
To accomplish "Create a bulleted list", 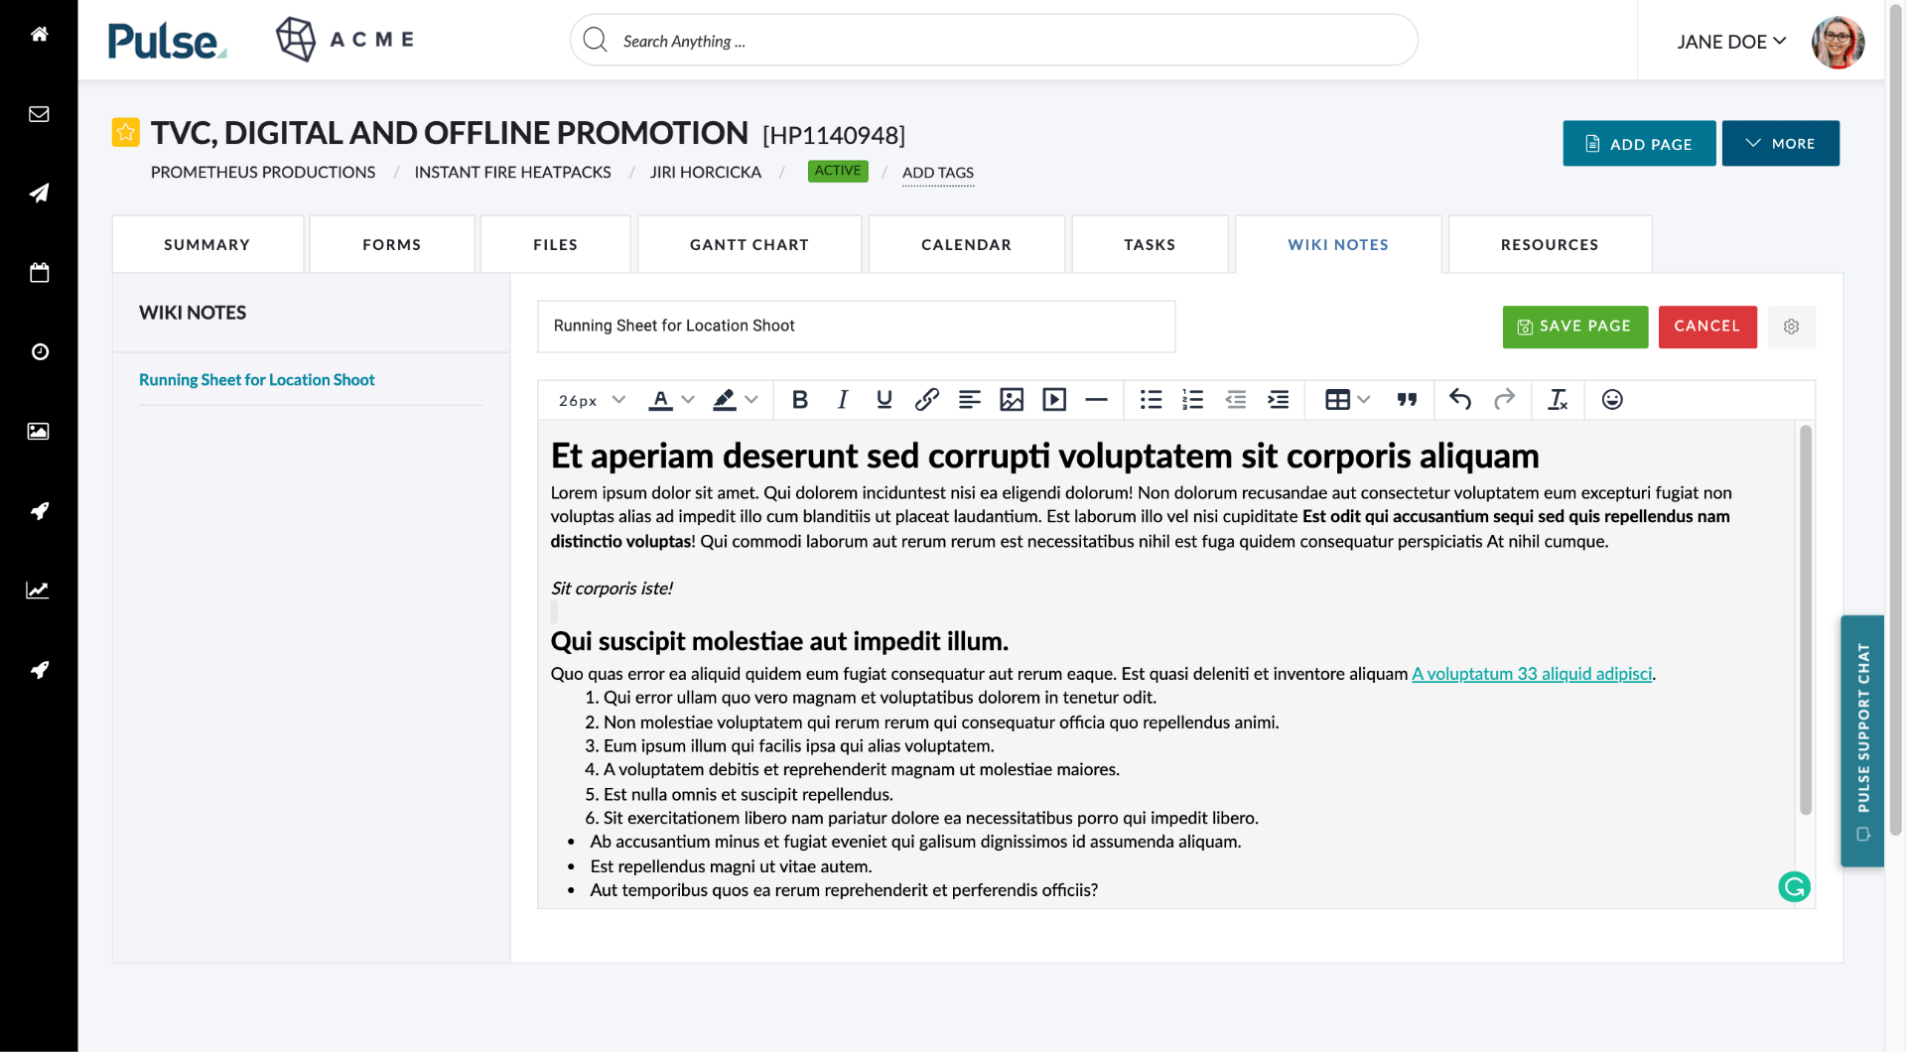I will pyautogui.click(x=1151, y=400).
